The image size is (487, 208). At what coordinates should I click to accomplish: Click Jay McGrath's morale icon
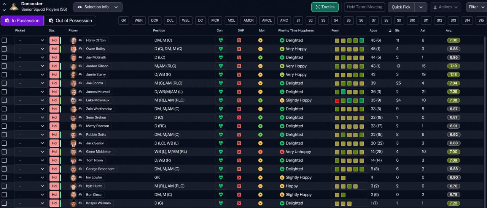point(260,57)
